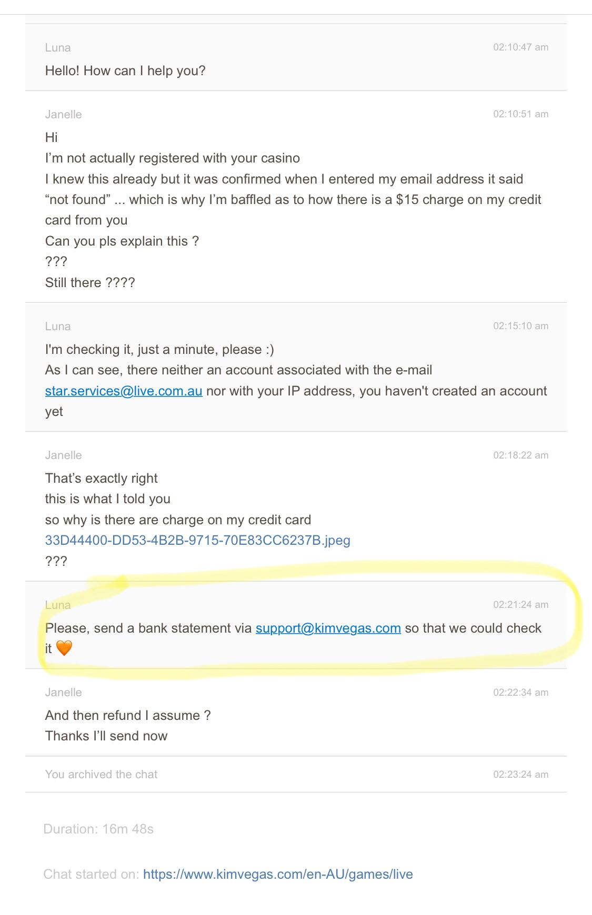Image resolution: width=592 pixels, height=915 pixels.
Task: Click the "Still there ????" message line
Action: click(90, 283)
